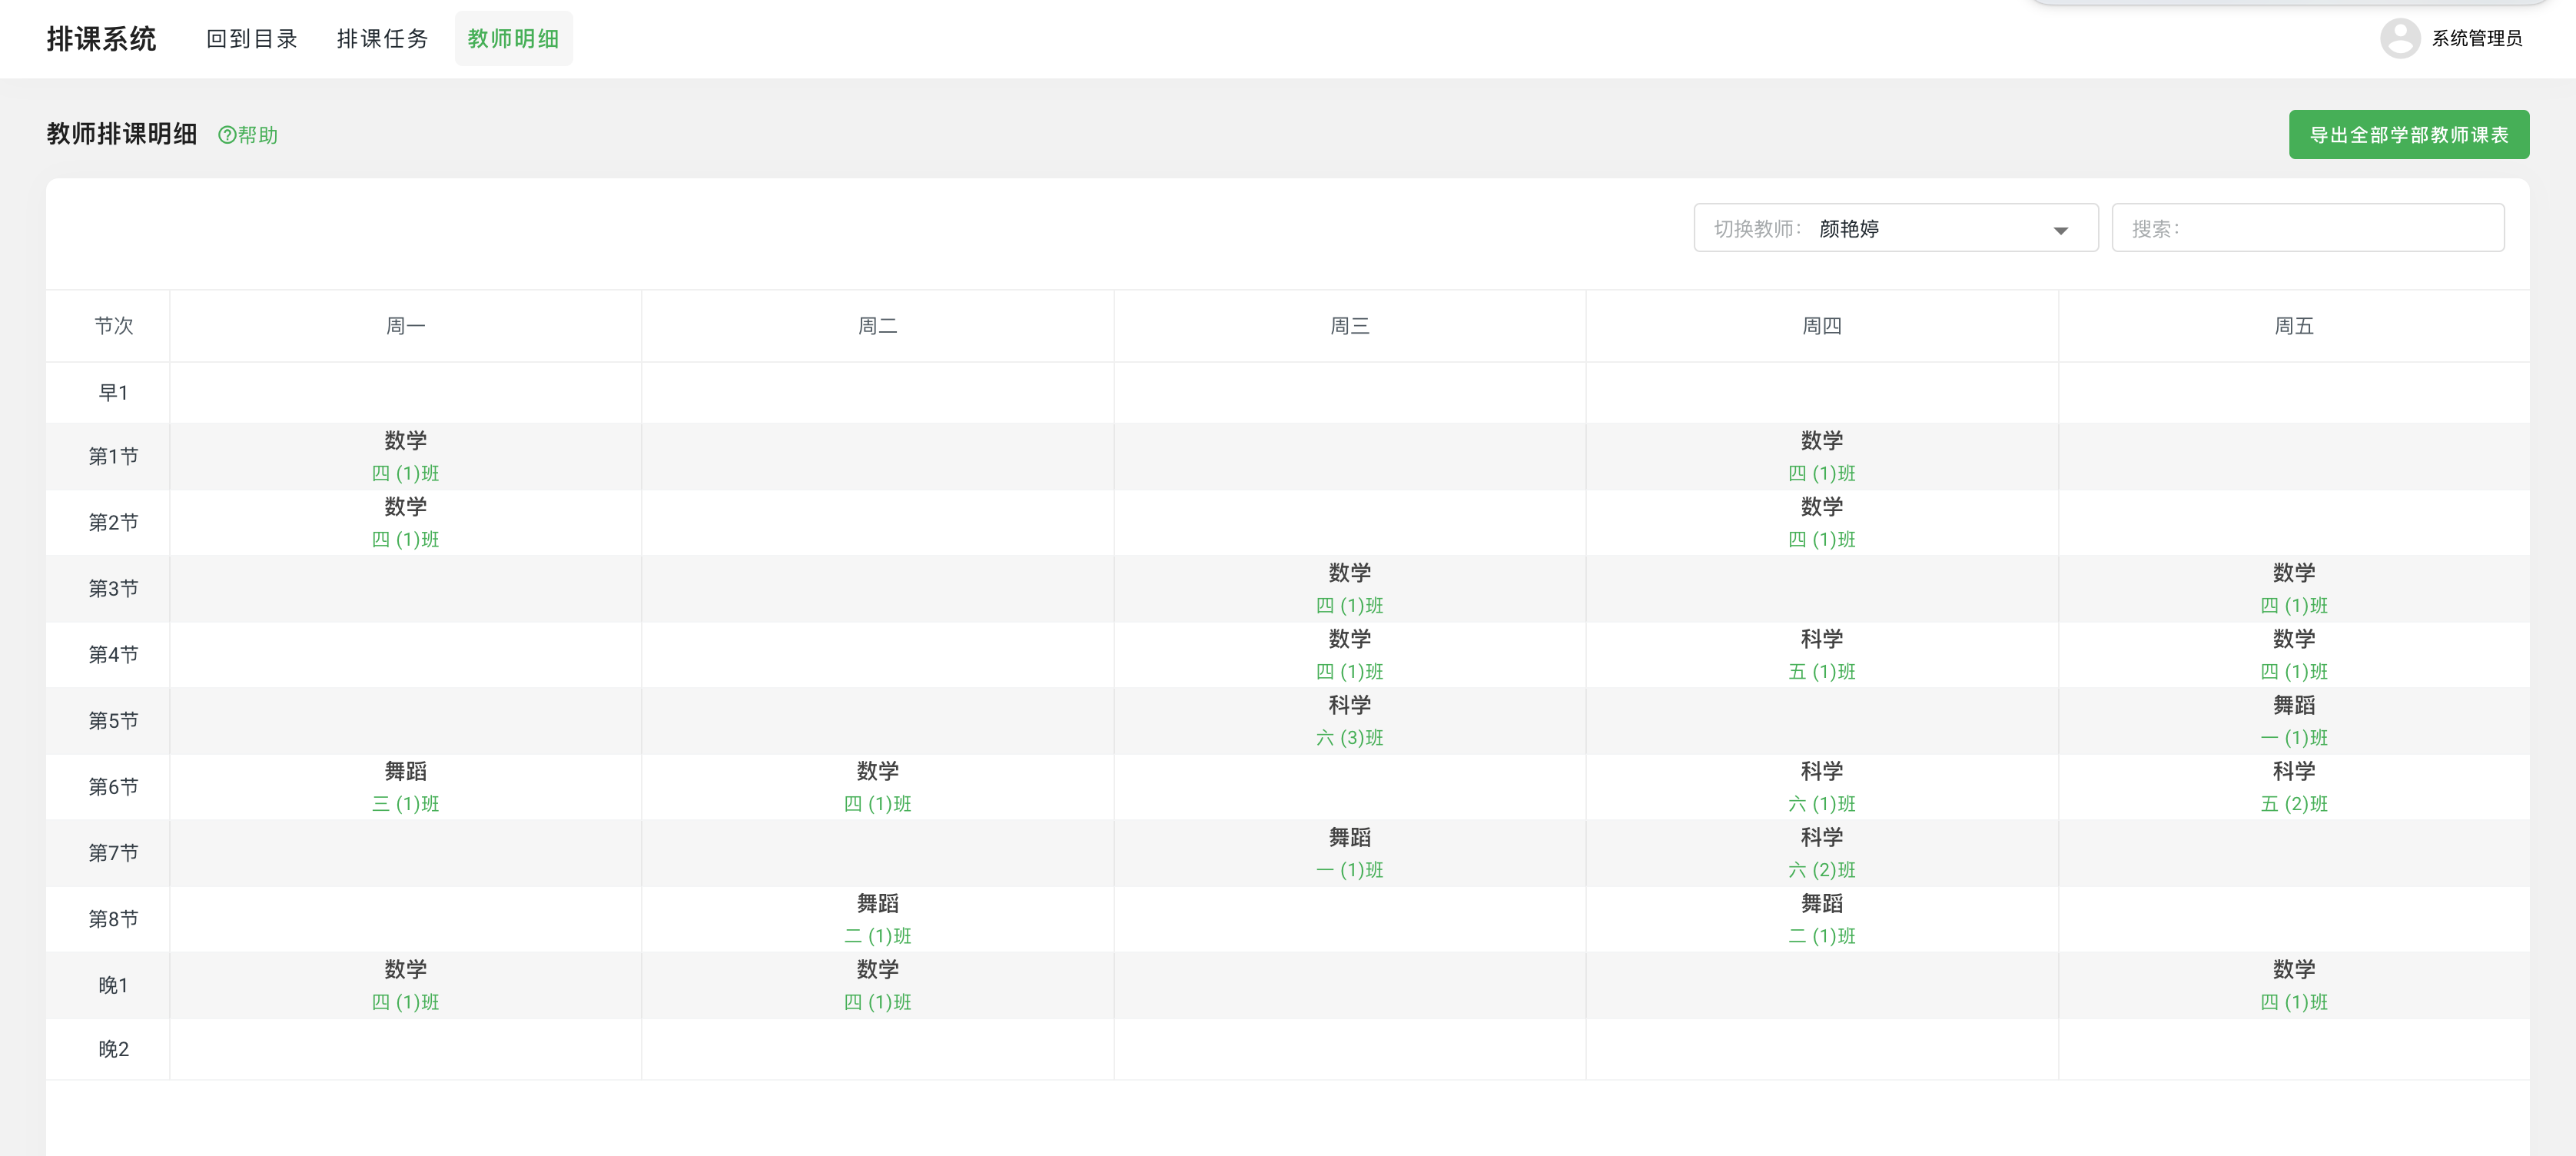Viewport: 2576px width, 1156px height.
Task: Open 六 (2)班 science link on Thursday
Action: tap(1821, 870)
